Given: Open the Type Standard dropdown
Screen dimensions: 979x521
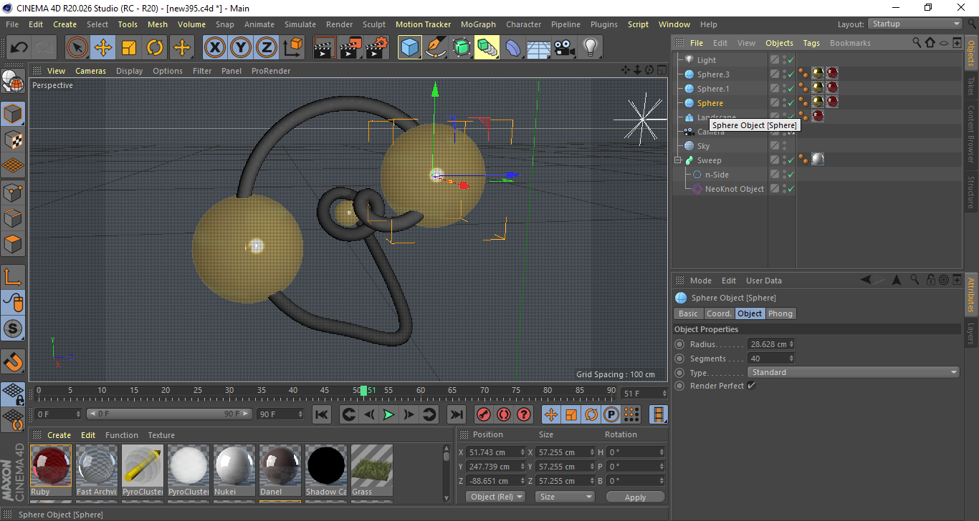Looking at the screenshot, I should (x=854, y=372).
